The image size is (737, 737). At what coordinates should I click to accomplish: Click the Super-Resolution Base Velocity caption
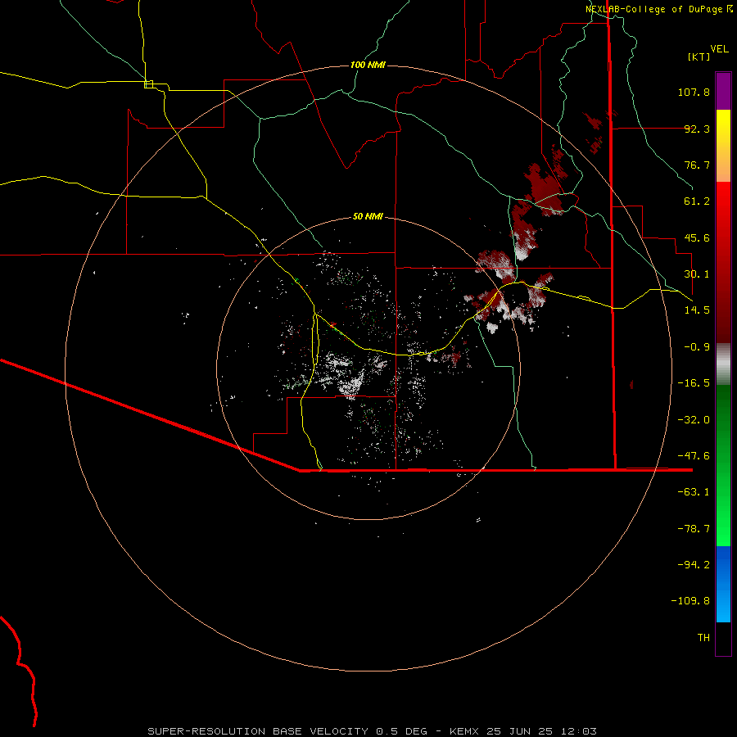pos(373,731)
